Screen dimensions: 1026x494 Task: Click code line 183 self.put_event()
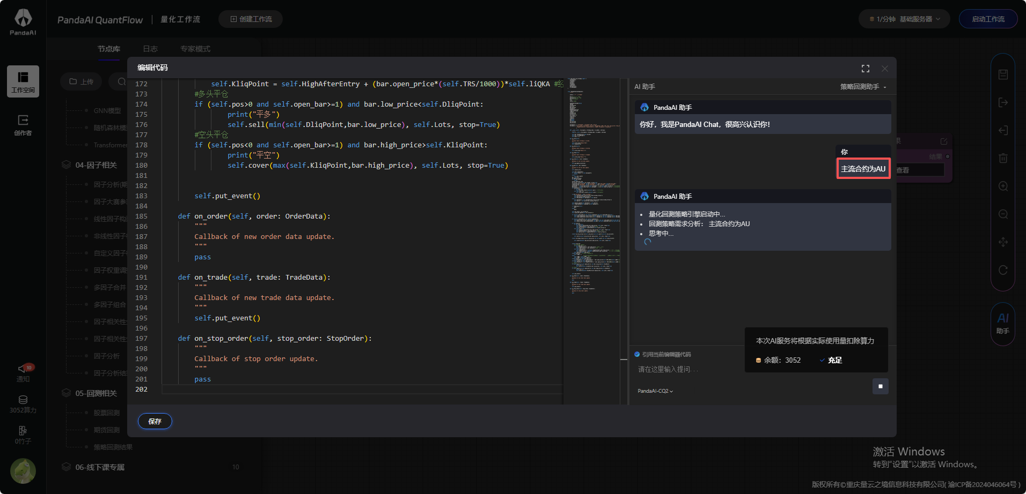click(x=227, y=196)
